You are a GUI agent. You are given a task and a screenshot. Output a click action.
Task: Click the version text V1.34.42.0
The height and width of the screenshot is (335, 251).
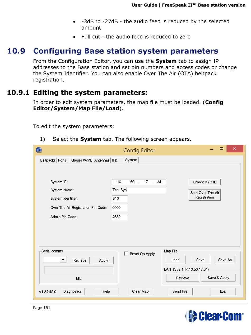coord(48,292)
